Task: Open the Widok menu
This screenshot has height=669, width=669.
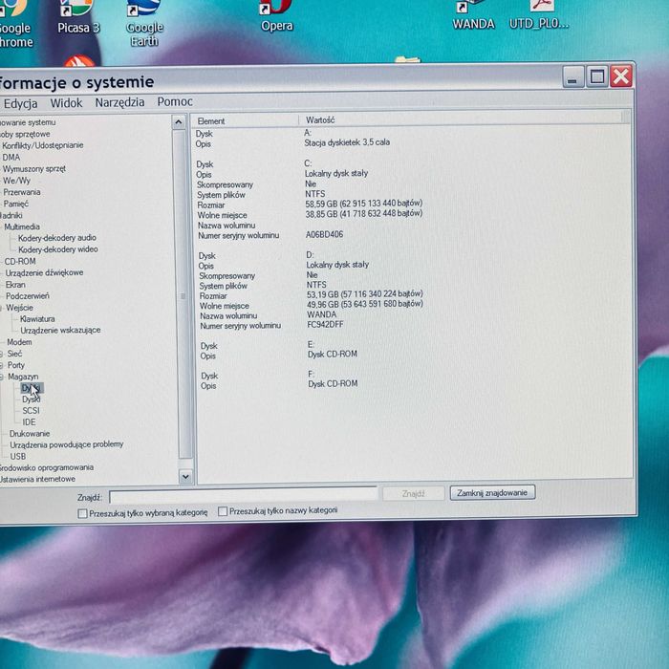Action: 66,103
